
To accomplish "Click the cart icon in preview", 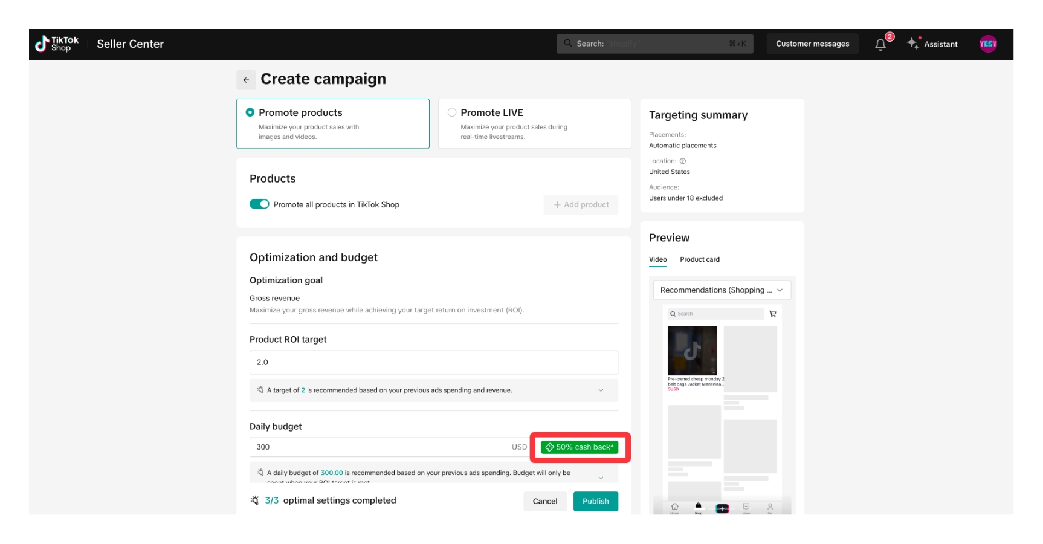I will (x=773, y=314).
